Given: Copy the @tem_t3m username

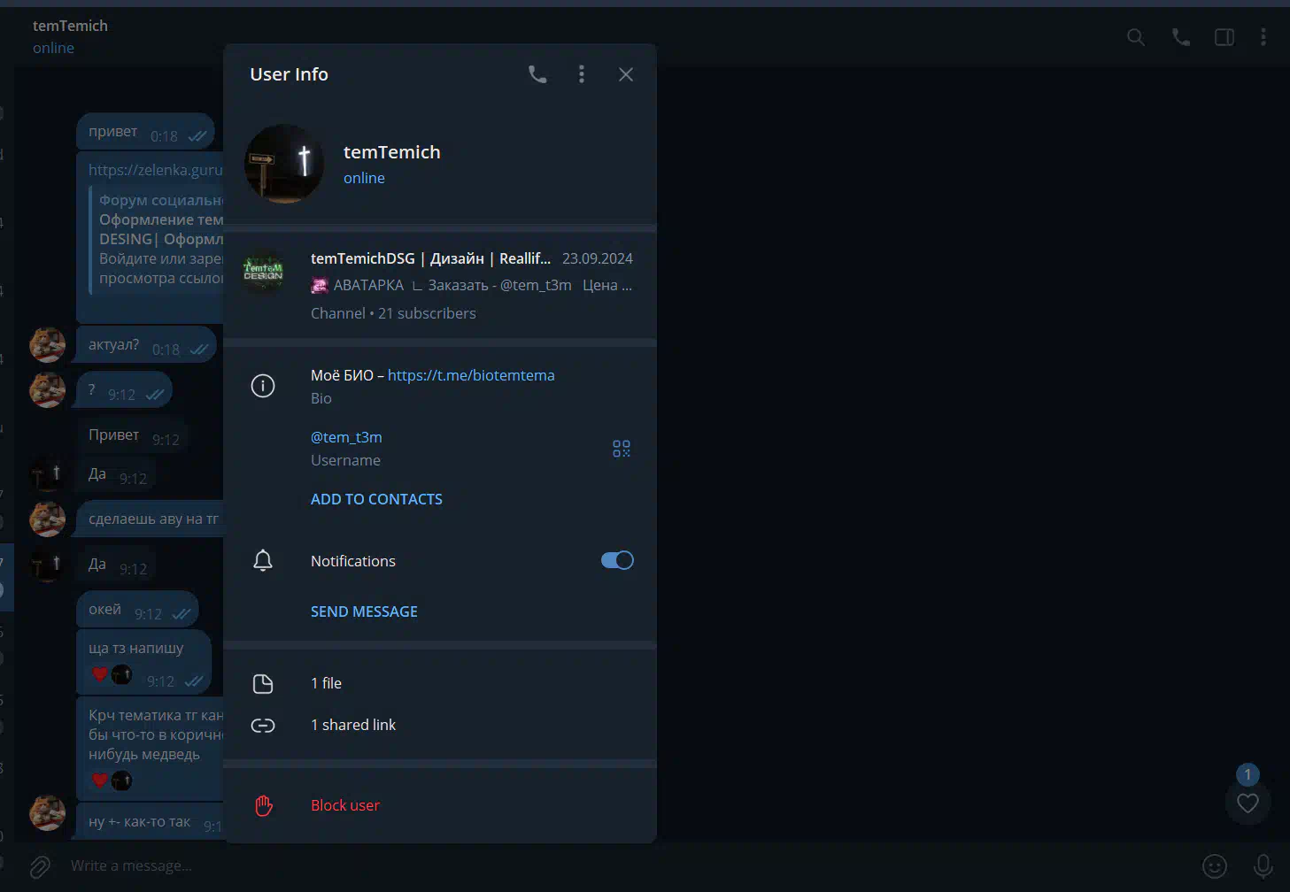Looking at the screenshot, I should [346, 437].
